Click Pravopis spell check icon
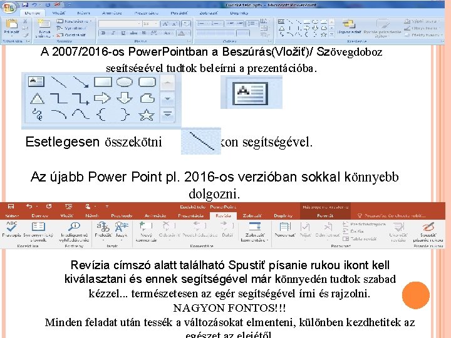This screenshot has height=338, width=451. point(11,229)
